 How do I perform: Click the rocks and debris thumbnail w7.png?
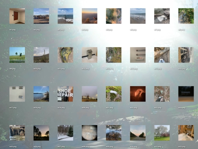[x=162, y=16]
